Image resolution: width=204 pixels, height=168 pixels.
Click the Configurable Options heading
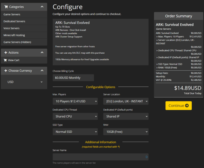pyautogui.click(x=101, y=87)
